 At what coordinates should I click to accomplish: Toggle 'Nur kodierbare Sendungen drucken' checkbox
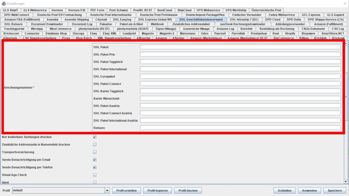(95, 137)
